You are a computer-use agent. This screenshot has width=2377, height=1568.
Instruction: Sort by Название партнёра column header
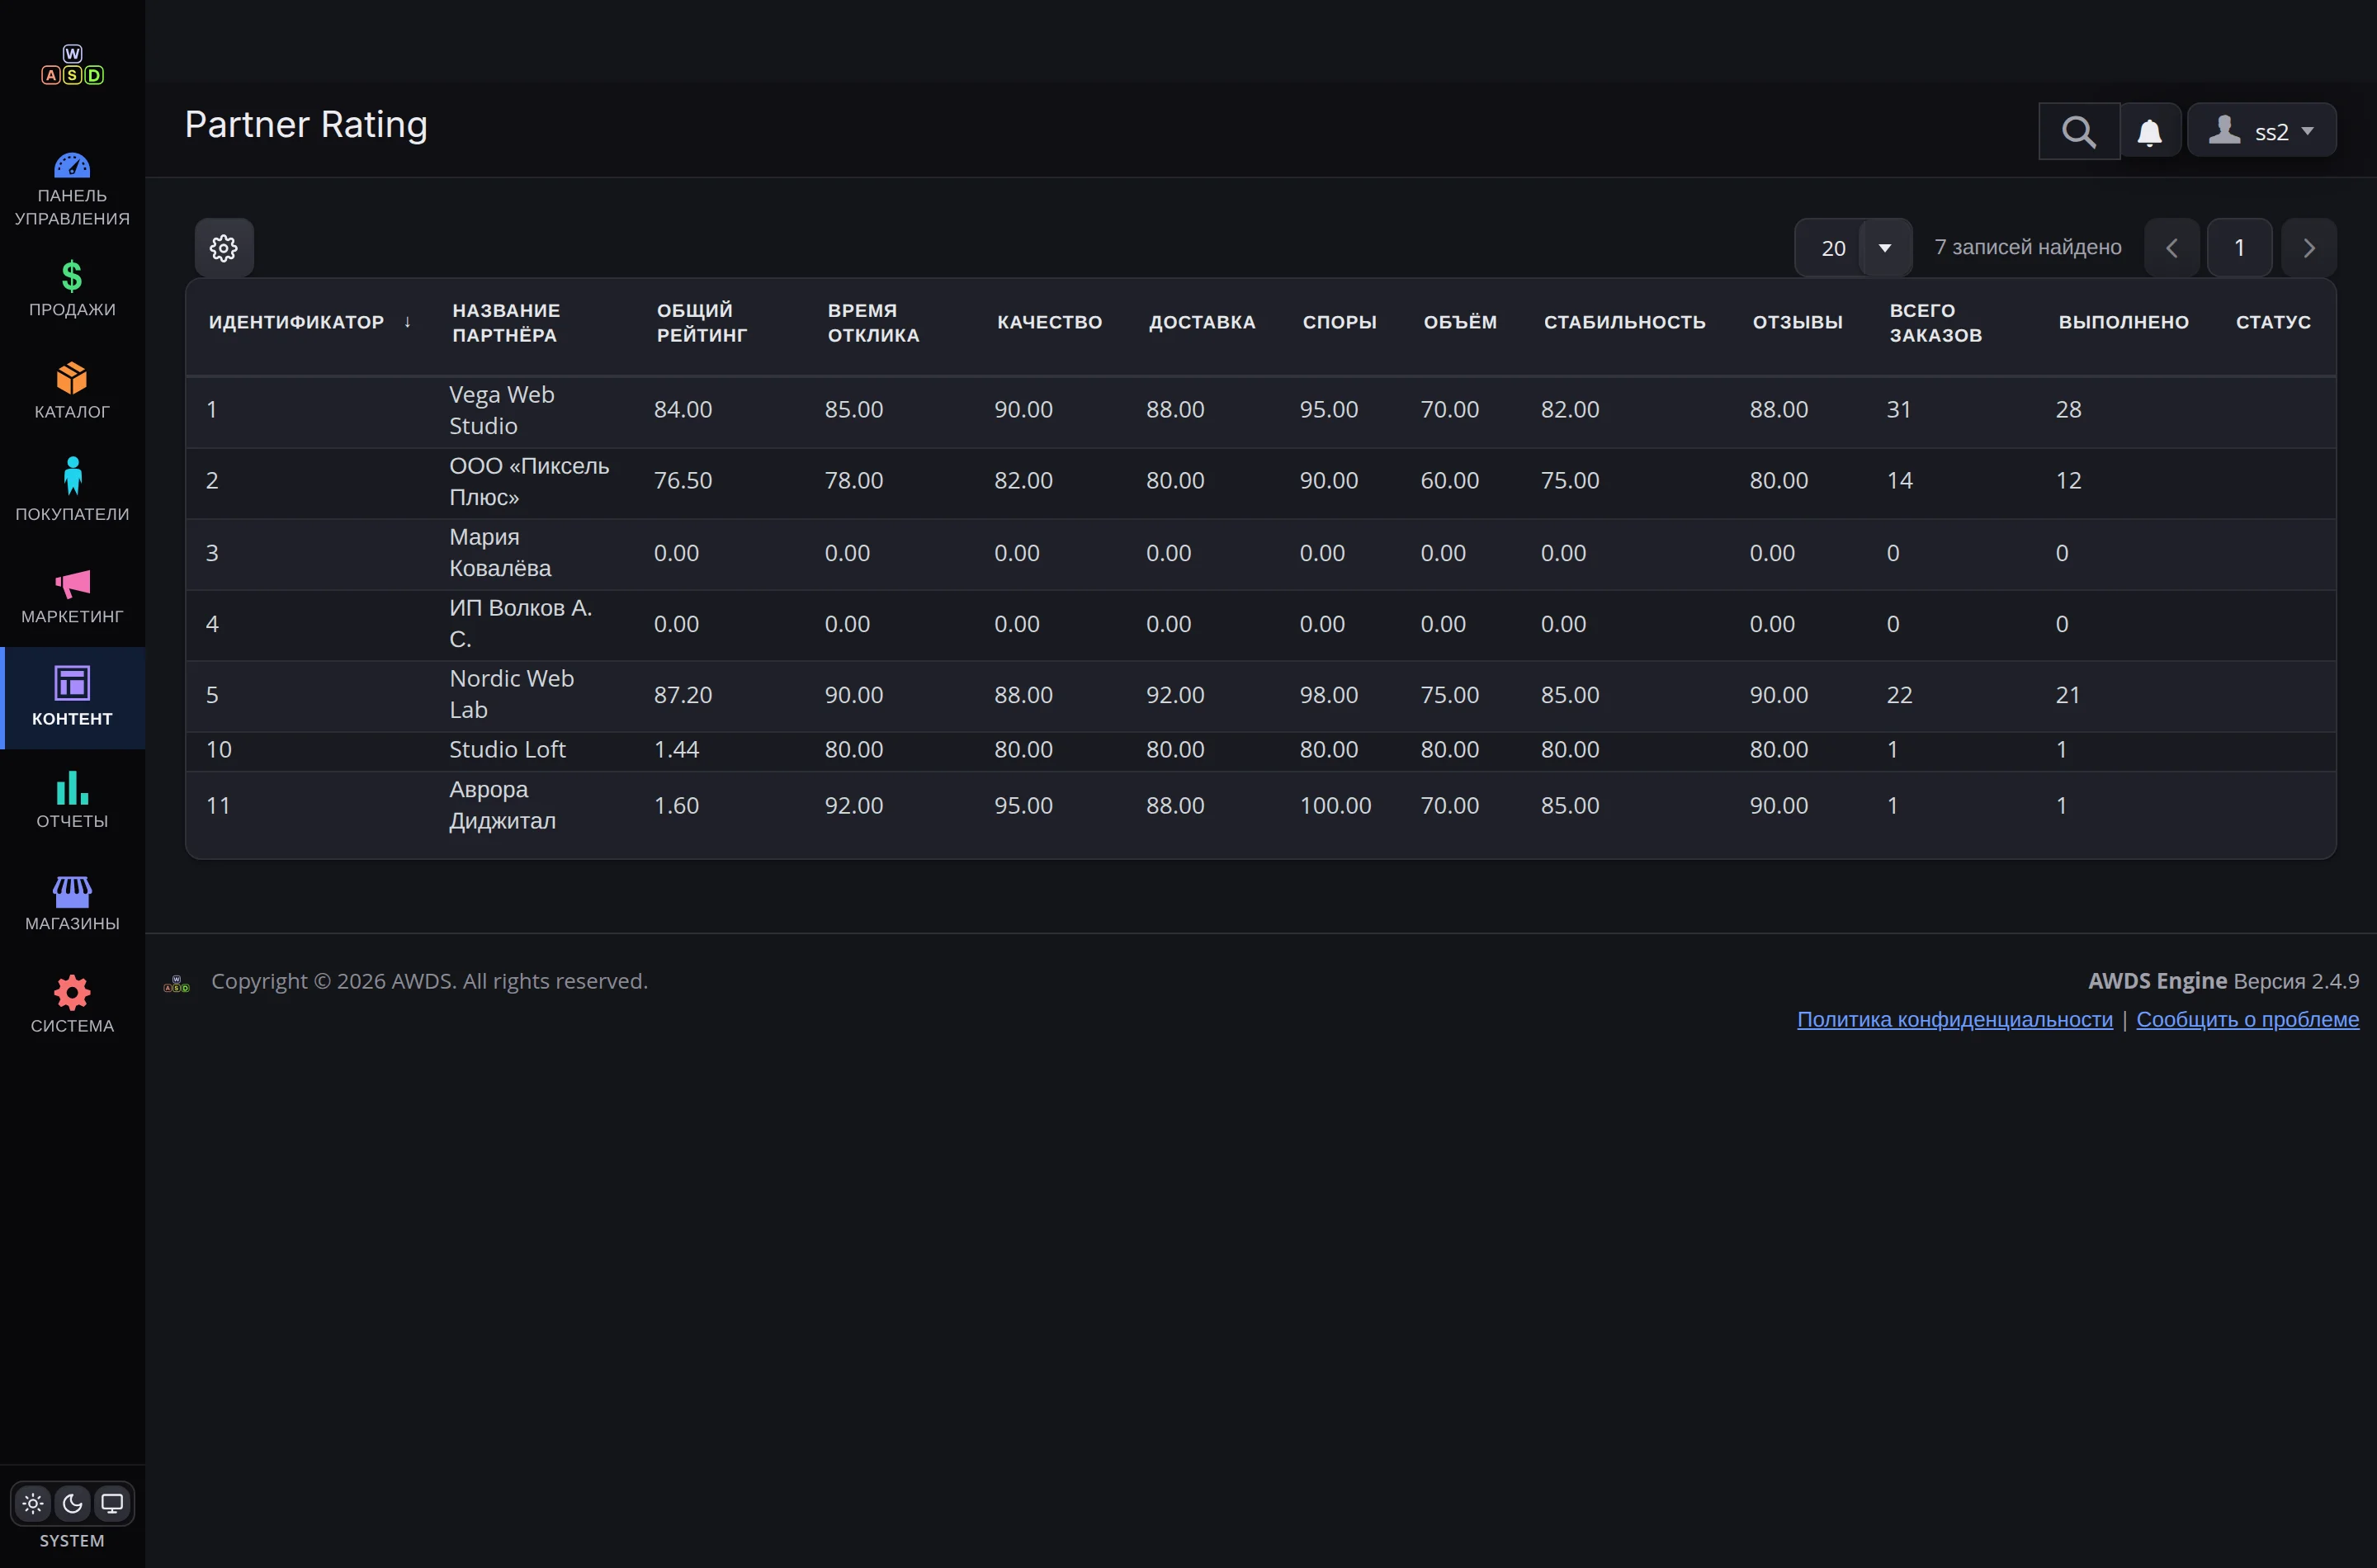506,322
